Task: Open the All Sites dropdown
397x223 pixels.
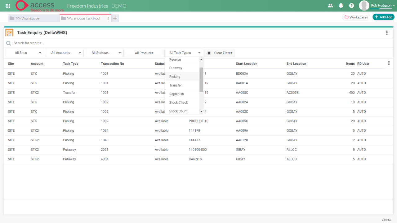Action: point(24,53)
